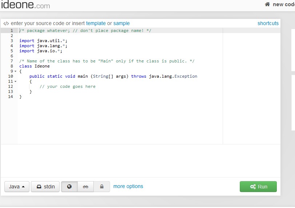The width and height of the screenshot is (295, 208).
Task: Click line 1 package comment text
Action: pos(85,30)
